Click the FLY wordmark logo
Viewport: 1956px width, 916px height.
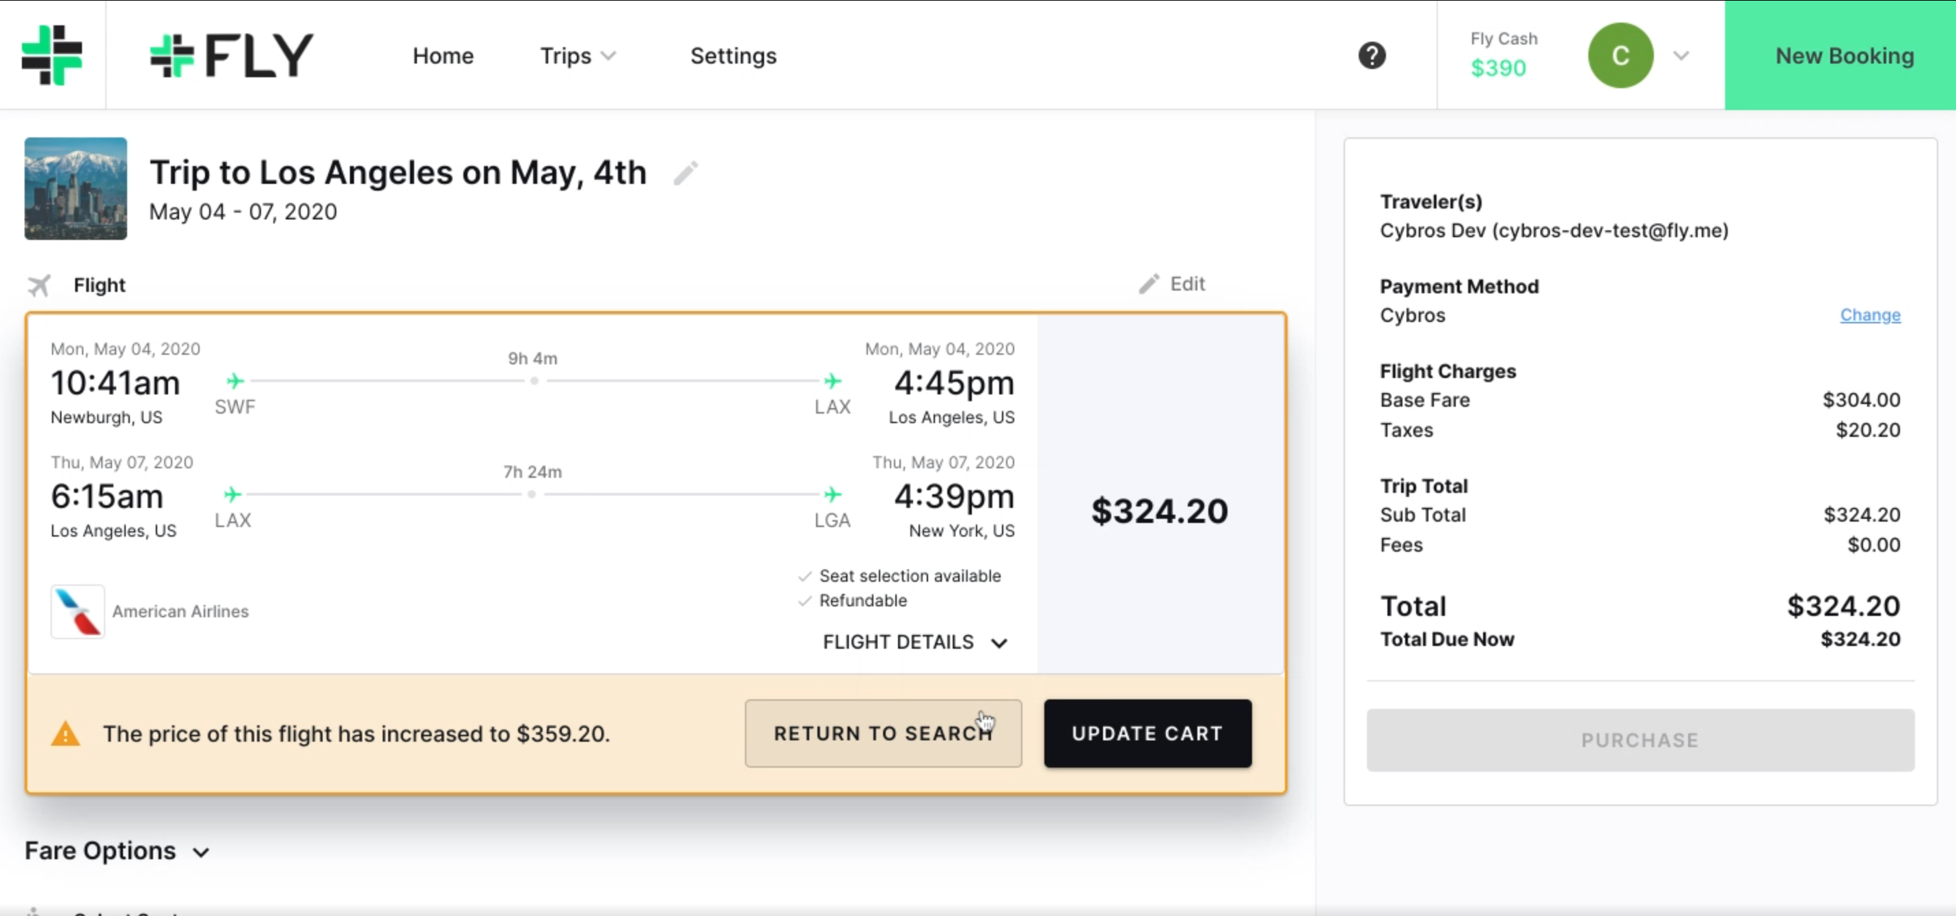click(232, 55)
